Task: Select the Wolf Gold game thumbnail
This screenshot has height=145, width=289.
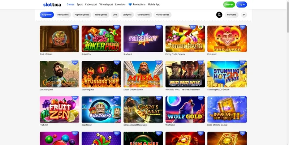Action: click(185, 109)
